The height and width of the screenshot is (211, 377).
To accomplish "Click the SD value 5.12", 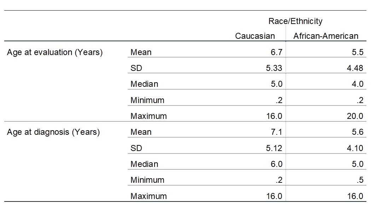I will tap(274, 148).
